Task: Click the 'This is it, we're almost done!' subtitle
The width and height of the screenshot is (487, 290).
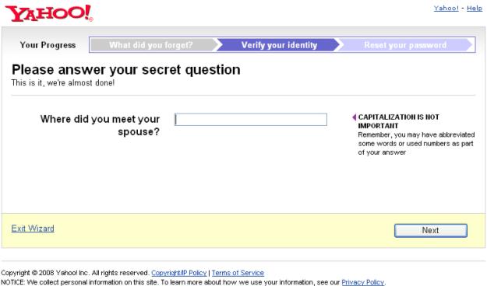Action: tap(63, 83)
